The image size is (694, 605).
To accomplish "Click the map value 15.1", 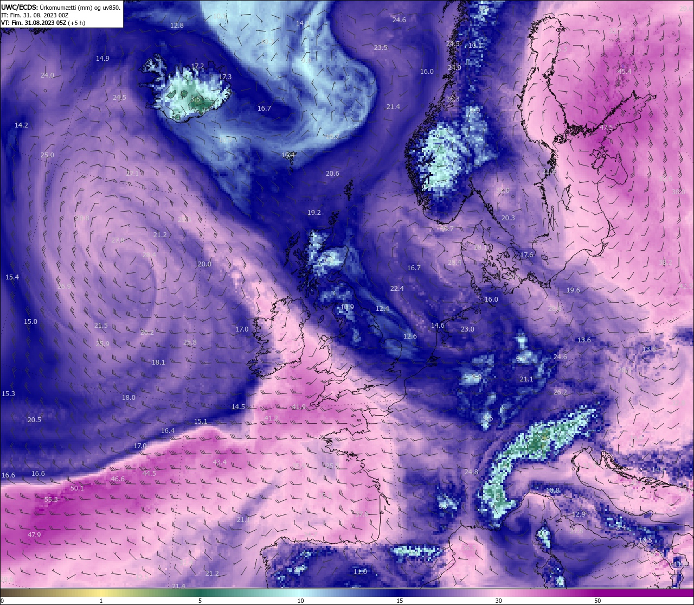I will coord(201,421).
